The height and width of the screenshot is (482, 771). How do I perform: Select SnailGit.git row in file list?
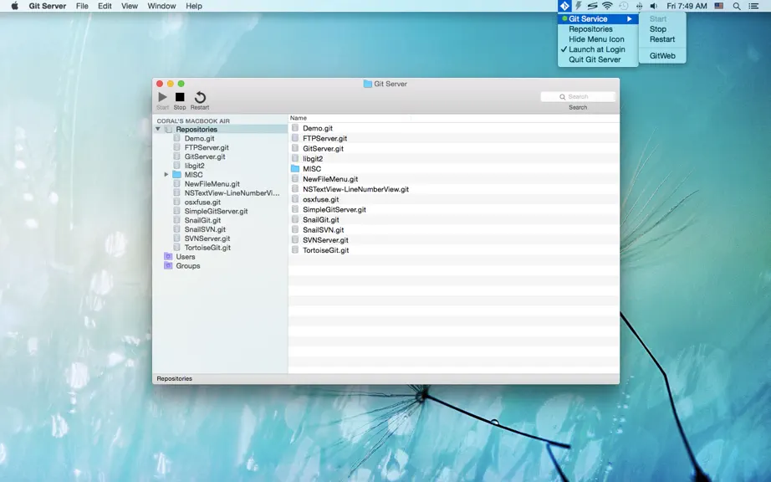point(453,219)
